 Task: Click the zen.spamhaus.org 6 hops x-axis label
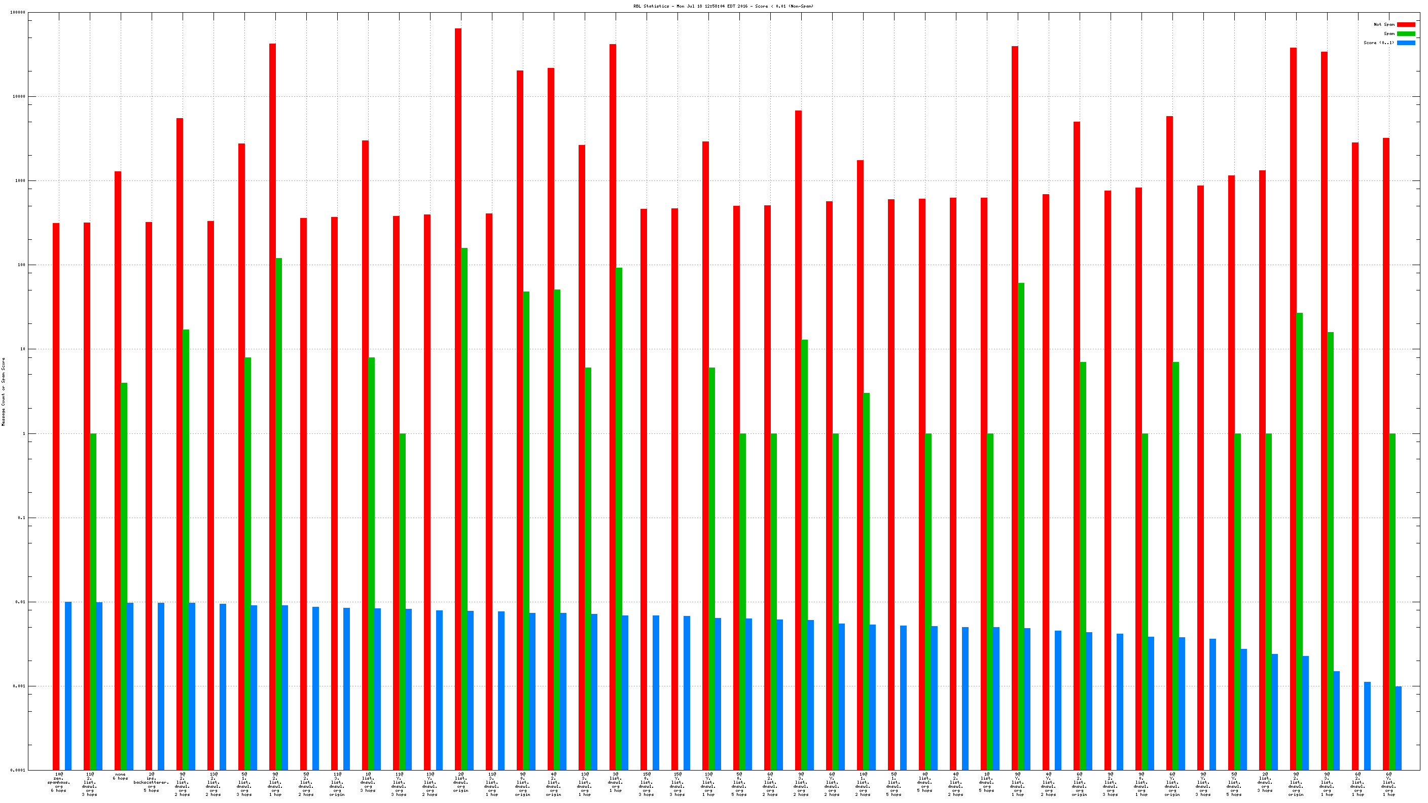[59, 782]
